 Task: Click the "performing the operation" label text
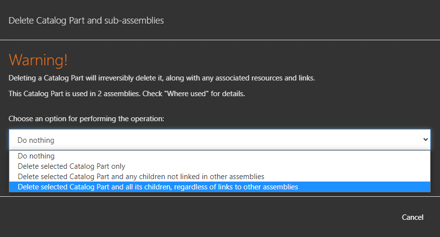click(121, 119)
